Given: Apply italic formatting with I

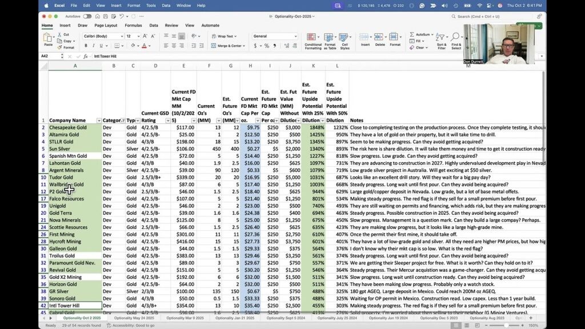Looking at the screenshot, I should [93, 46].
